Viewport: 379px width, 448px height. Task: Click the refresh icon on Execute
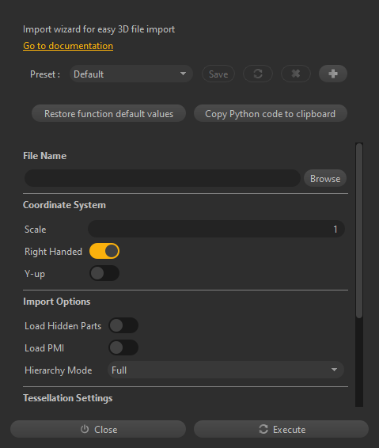pos(263,429)
